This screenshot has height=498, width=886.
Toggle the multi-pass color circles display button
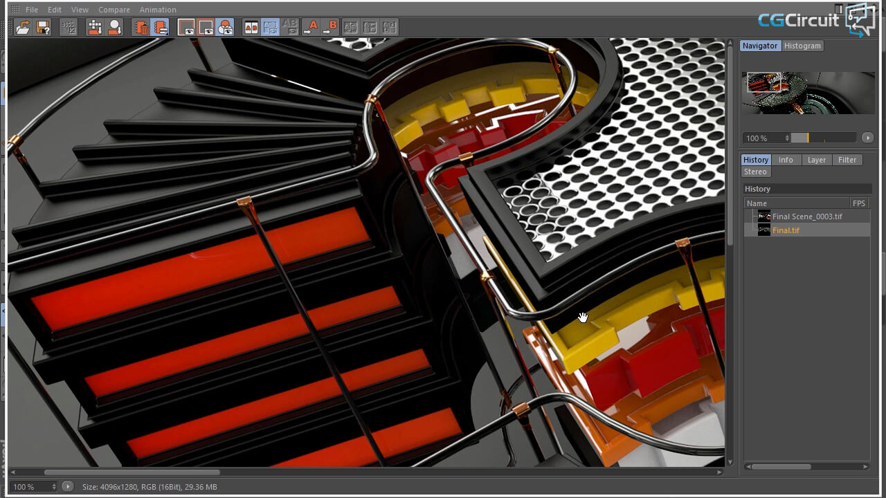[x=226, y=27]
